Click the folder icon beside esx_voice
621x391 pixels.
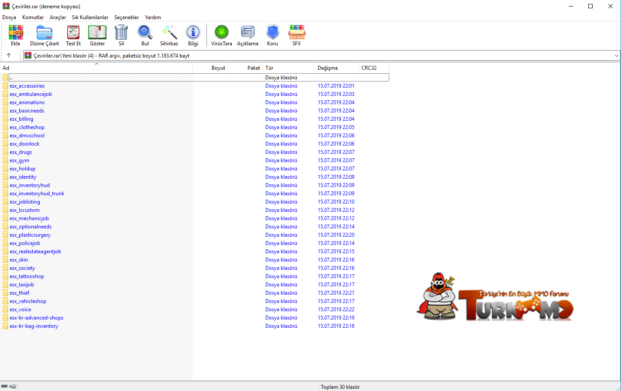(5, 309)
